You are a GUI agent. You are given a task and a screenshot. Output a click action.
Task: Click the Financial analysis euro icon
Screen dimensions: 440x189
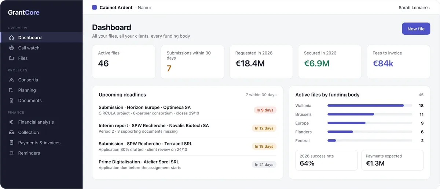pos(11,122)
